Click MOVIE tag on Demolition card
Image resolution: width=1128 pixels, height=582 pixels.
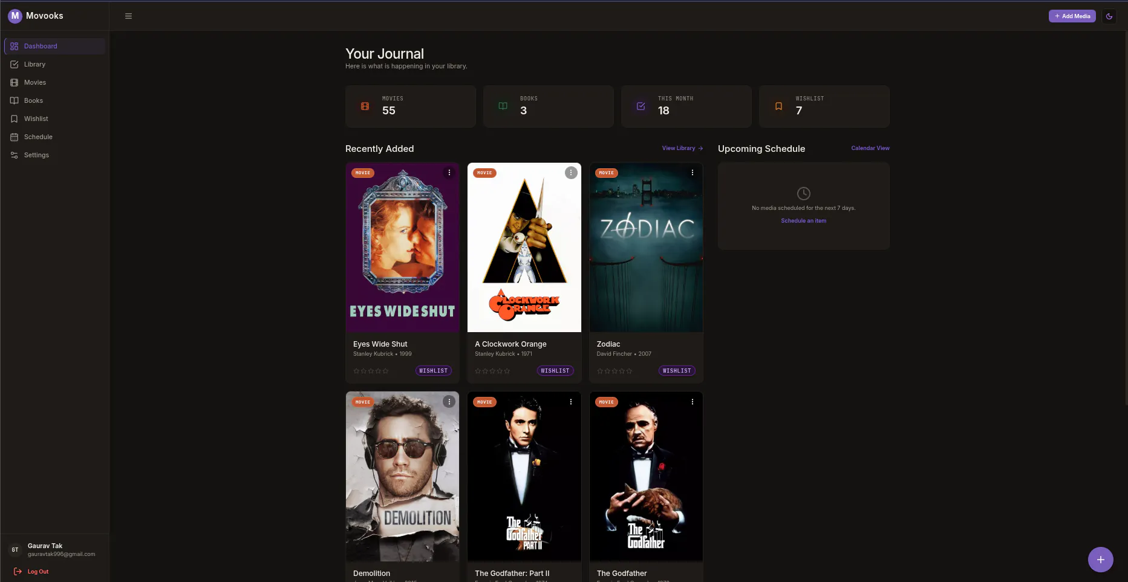tap(363, 402)
